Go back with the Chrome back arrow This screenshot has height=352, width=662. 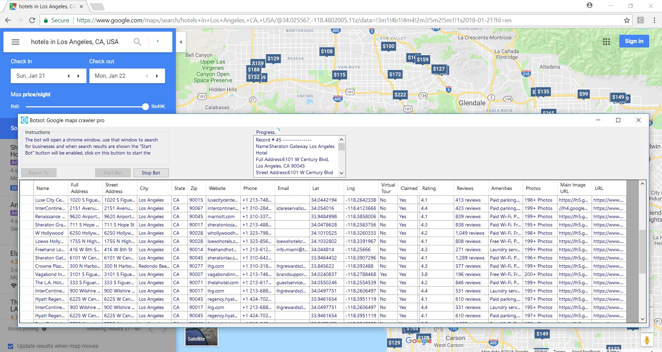[x=8, y=20]
